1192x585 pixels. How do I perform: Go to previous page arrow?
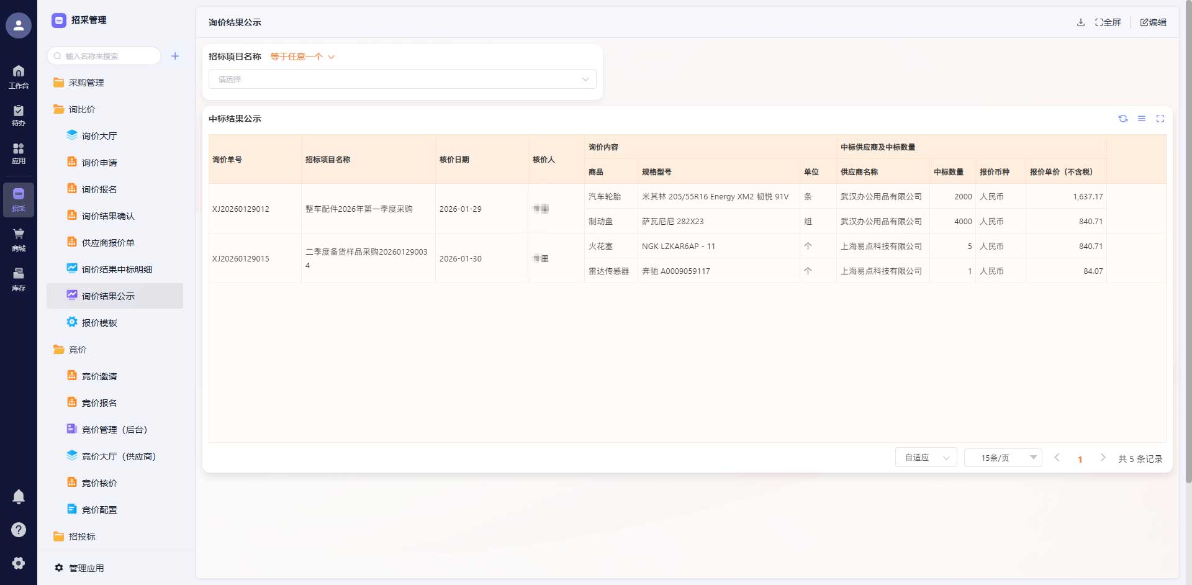click(1057, 458)
